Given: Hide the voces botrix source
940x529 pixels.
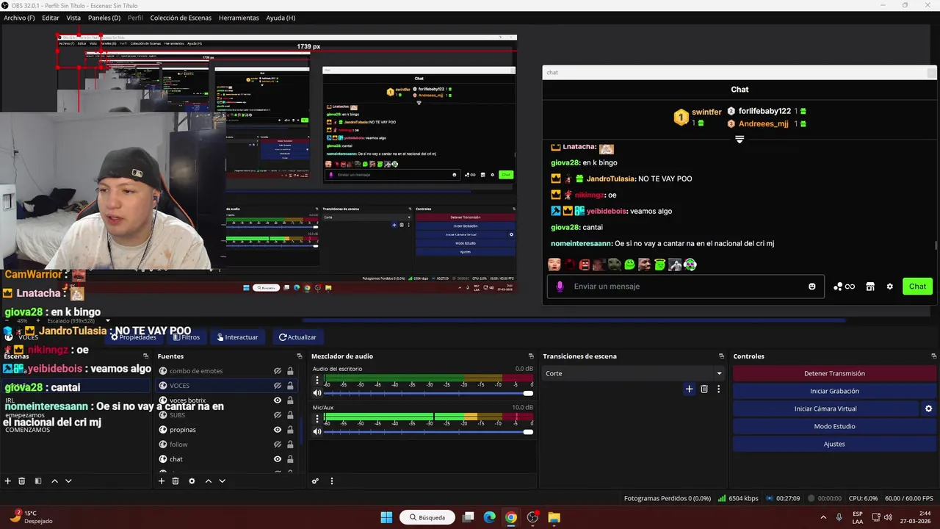Looking at the screenshot, I should [x=278, y=400].
